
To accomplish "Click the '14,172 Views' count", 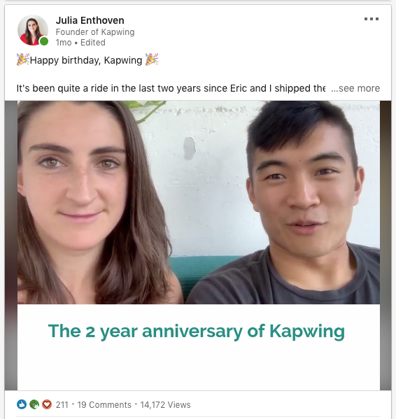I will [165, 405].
